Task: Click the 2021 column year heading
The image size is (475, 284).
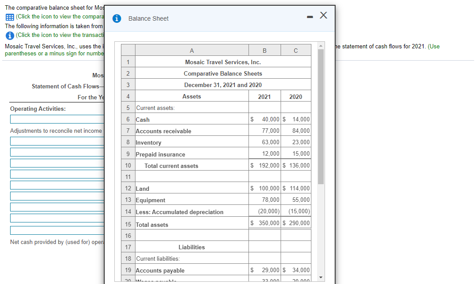Action: pyautogui.click(x=264, y=97)
